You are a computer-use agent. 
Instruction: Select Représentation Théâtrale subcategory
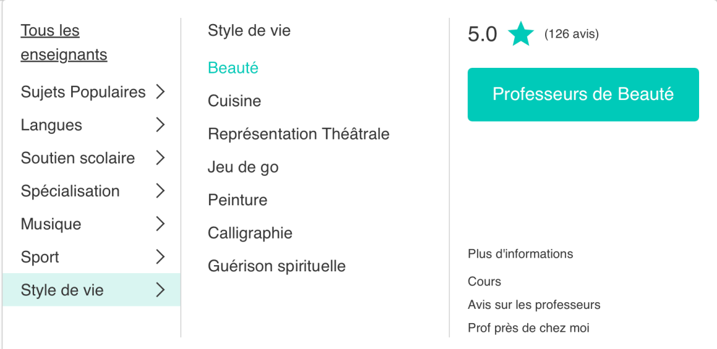299,134
